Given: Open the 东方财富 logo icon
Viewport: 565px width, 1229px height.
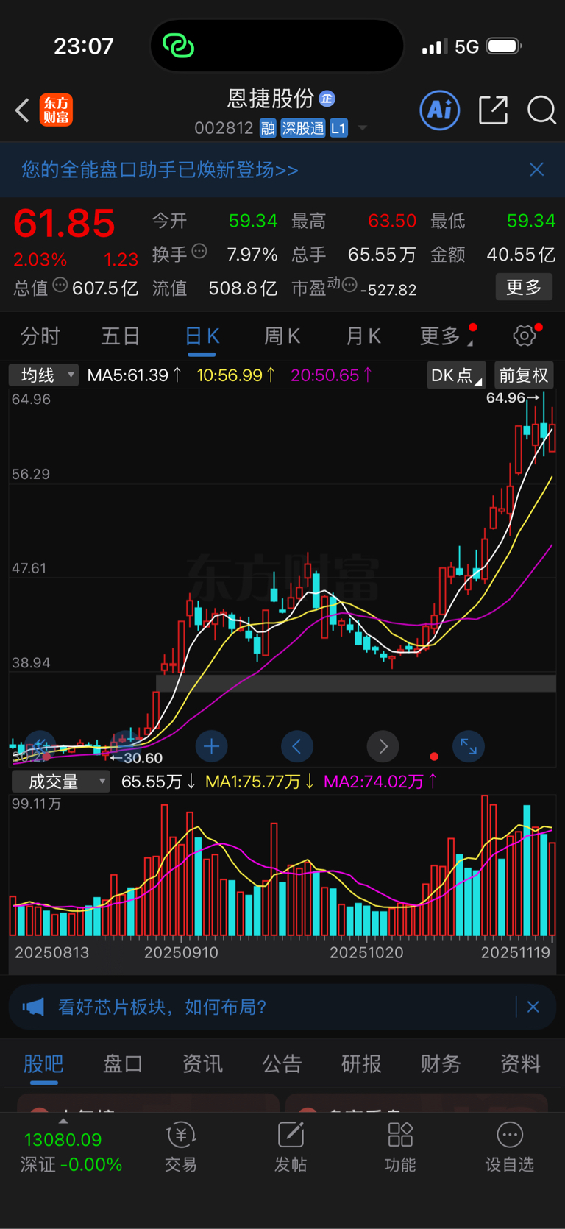Looking at the screenshot, I should (x=56, y=110).
